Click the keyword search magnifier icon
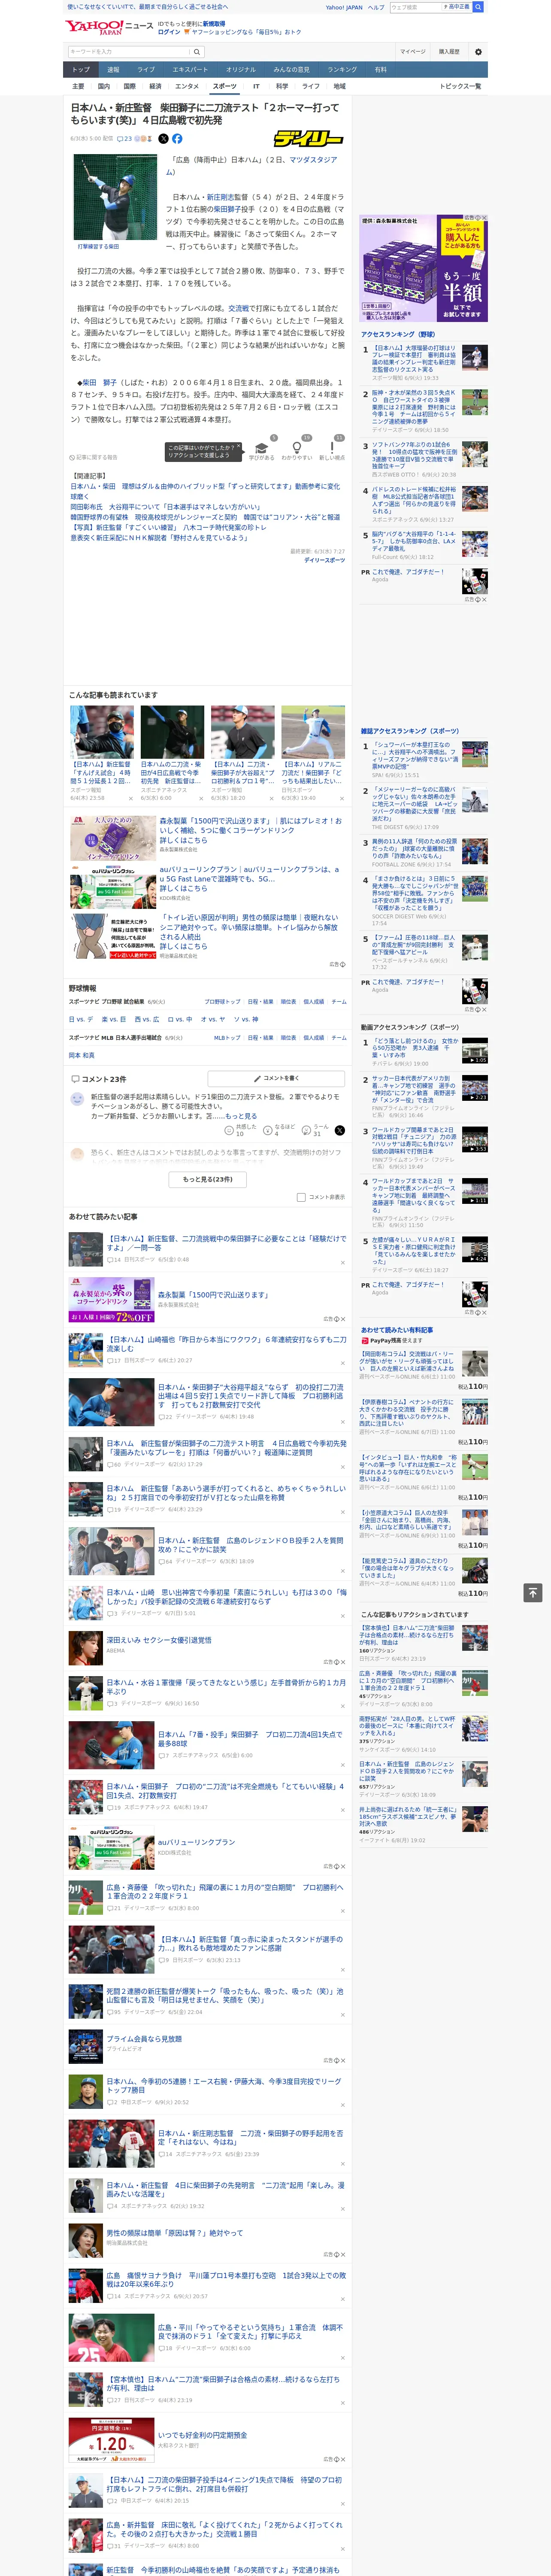551x2576 pixels. [x=196, y=52]
